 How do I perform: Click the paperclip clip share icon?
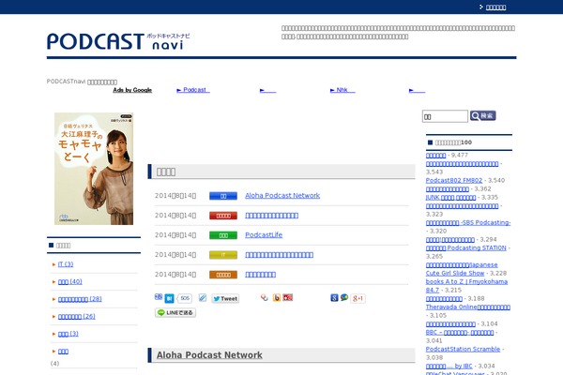point(203,297)
